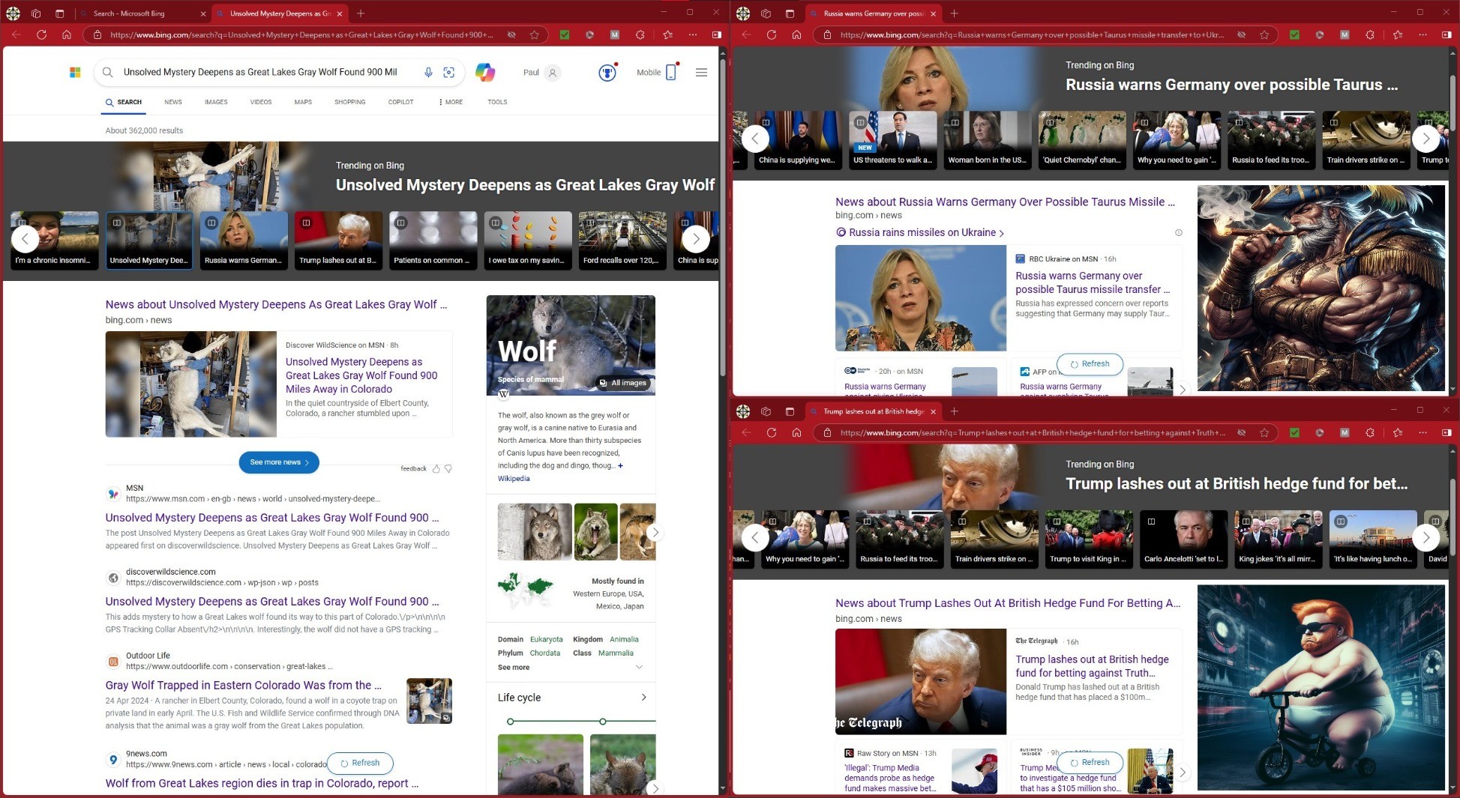Switch to the NEWS search tab
1460x798 pixels.
pyautogui.click(x=173, y=102)
